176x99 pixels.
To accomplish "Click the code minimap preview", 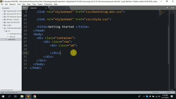I will pyautogui.click(x=163, y=13).
